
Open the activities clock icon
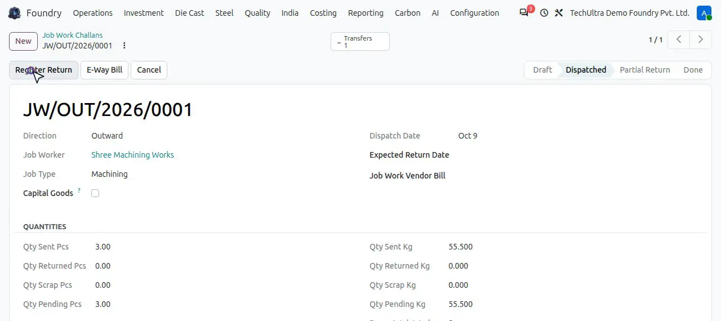coord(544,13)
